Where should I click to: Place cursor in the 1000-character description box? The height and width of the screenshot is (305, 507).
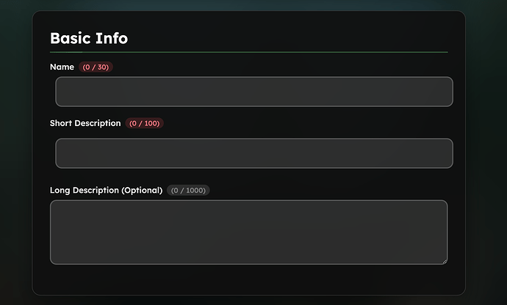coord(248,232)
